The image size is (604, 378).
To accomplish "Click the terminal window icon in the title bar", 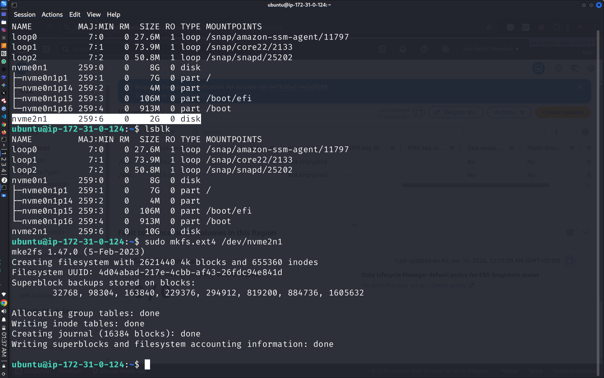I will point(14,5).
